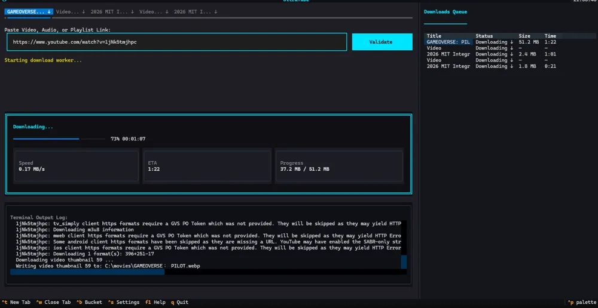
Task: Open Bucket from the footer bar
Action: pyautogui.click(x=89, y=302)
